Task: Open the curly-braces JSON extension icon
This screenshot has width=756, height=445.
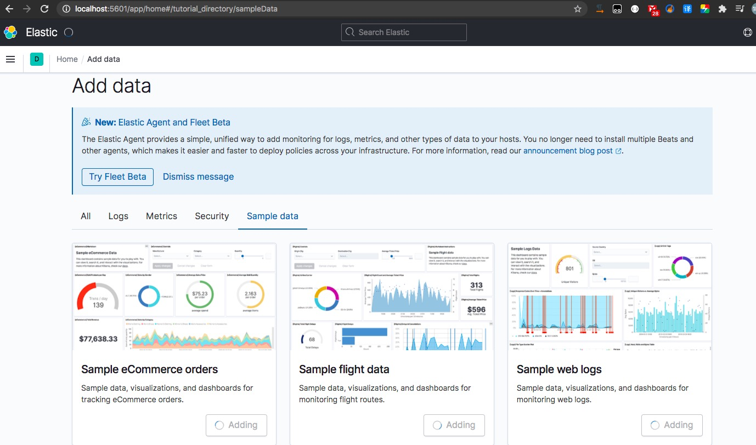Action: tap(635, 9)
